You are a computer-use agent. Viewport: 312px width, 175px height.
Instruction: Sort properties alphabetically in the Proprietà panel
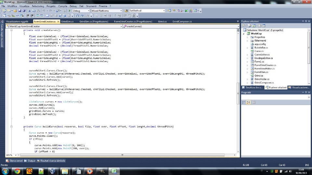(x=248, y=102)
